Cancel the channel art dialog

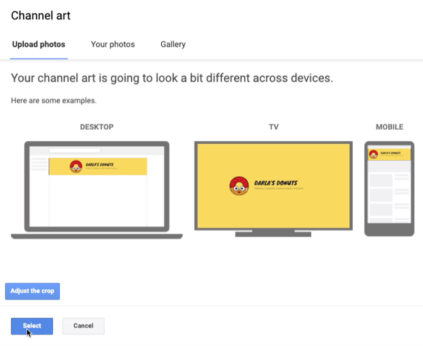(83, 326)
